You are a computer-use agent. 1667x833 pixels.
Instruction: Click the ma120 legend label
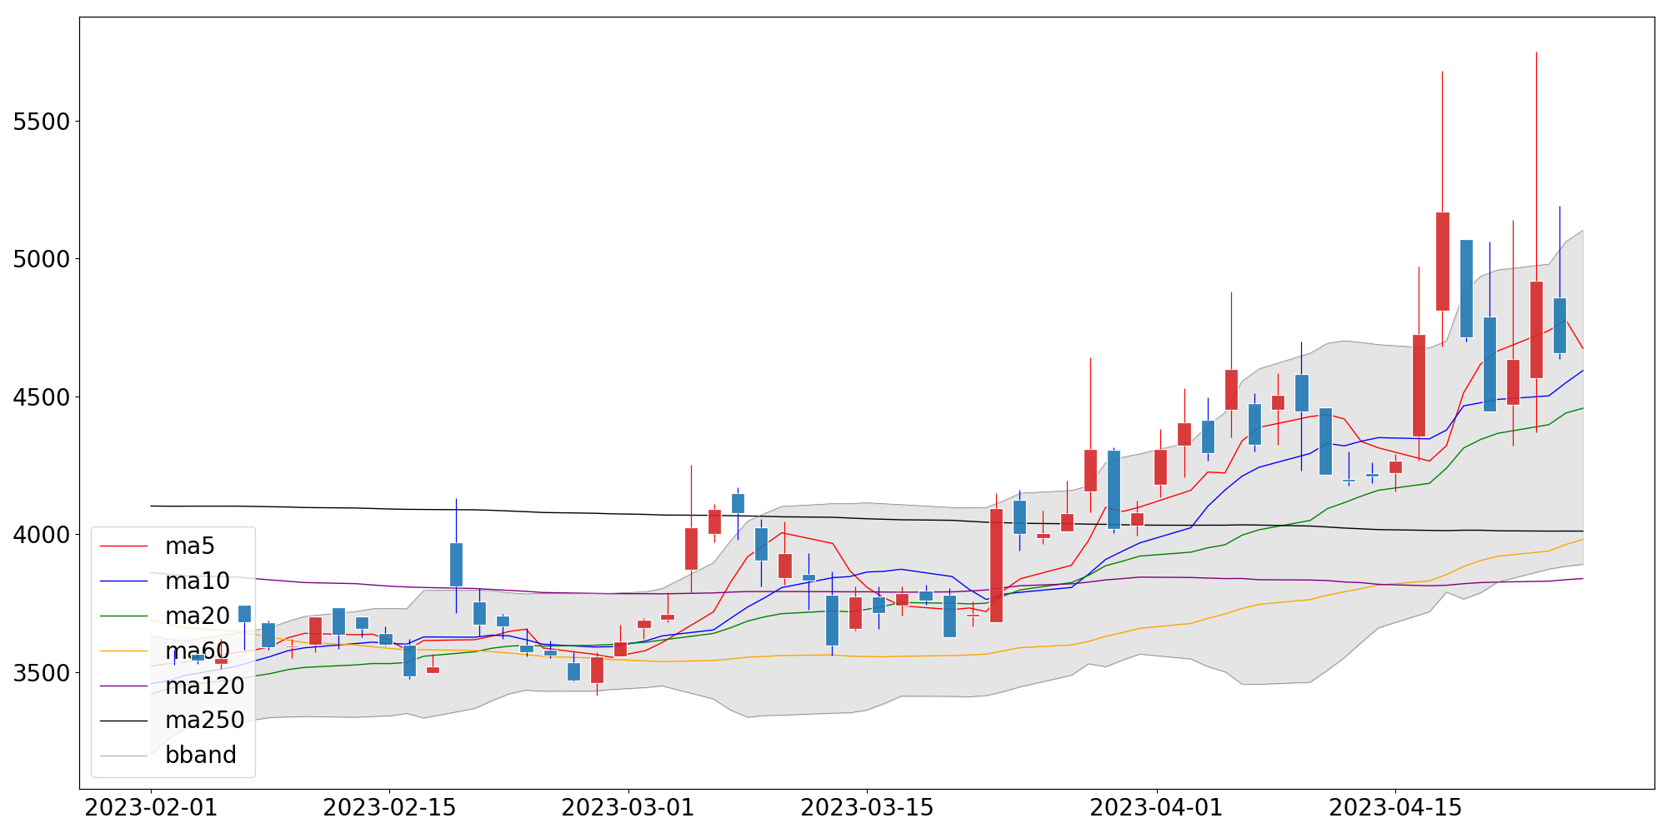(205, 686)
